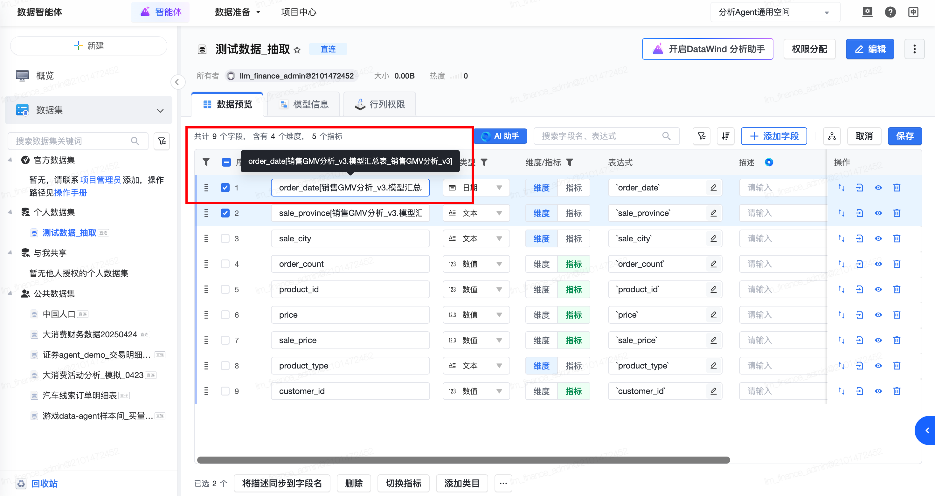Screen dimensions: 935x496
Task: Click search magnifier in field search box
Action: click(666, 136)
